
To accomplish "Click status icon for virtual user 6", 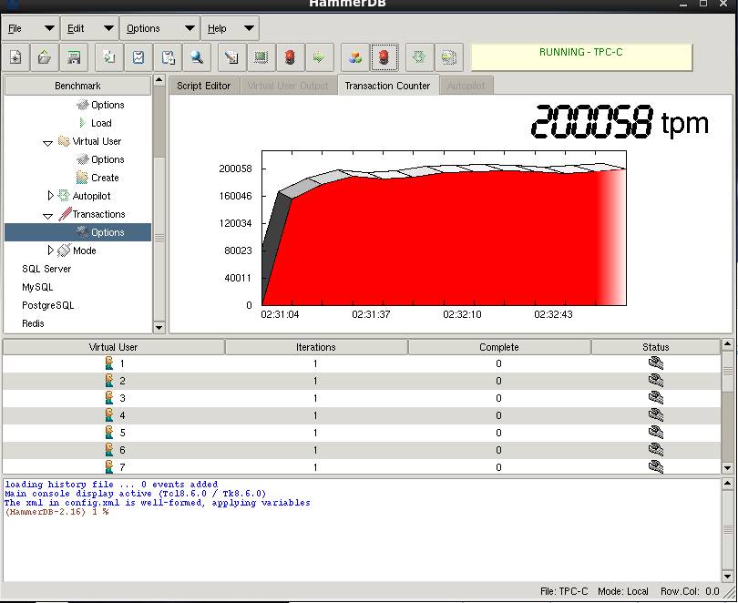I will point(656,450).
